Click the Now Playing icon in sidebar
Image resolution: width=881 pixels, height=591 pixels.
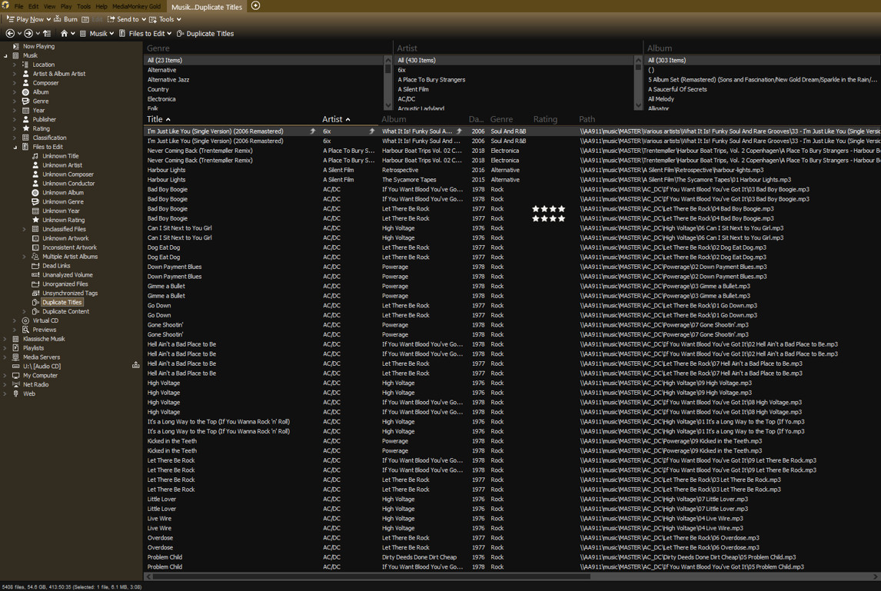15,46
